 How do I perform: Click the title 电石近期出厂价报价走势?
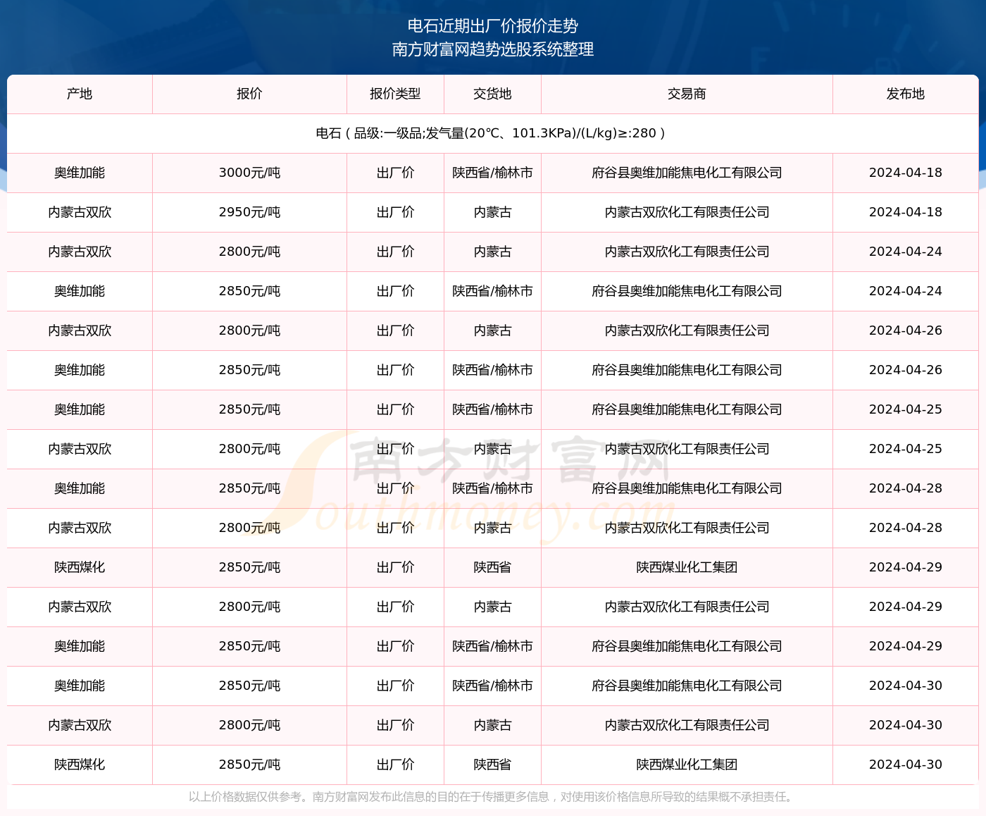(493, 26)
